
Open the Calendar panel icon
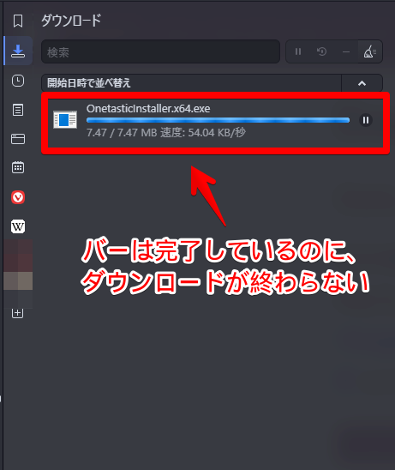pos(18,167)
